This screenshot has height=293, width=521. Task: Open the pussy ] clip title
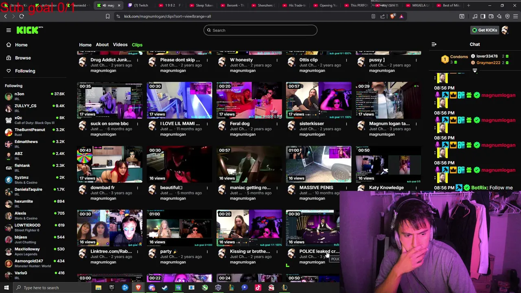coord(377,60)
